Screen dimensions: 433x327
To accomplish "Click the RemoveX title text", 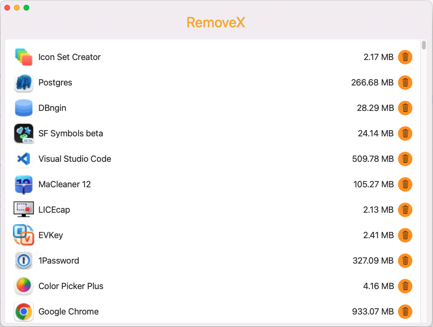I will point(216,23).
